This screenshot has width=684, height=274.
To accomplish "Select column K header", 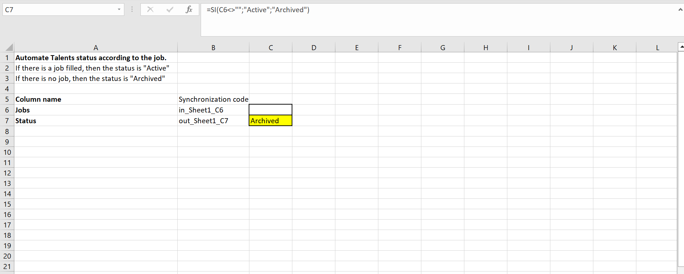I will [614, 47].
